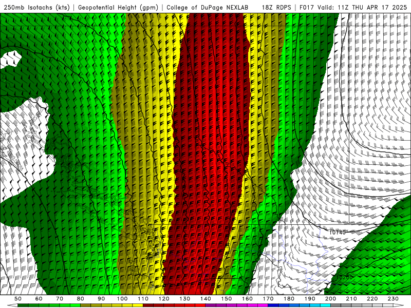Click the 90 value on the legend scale
The image size is (411, 308).
(101, 299)
